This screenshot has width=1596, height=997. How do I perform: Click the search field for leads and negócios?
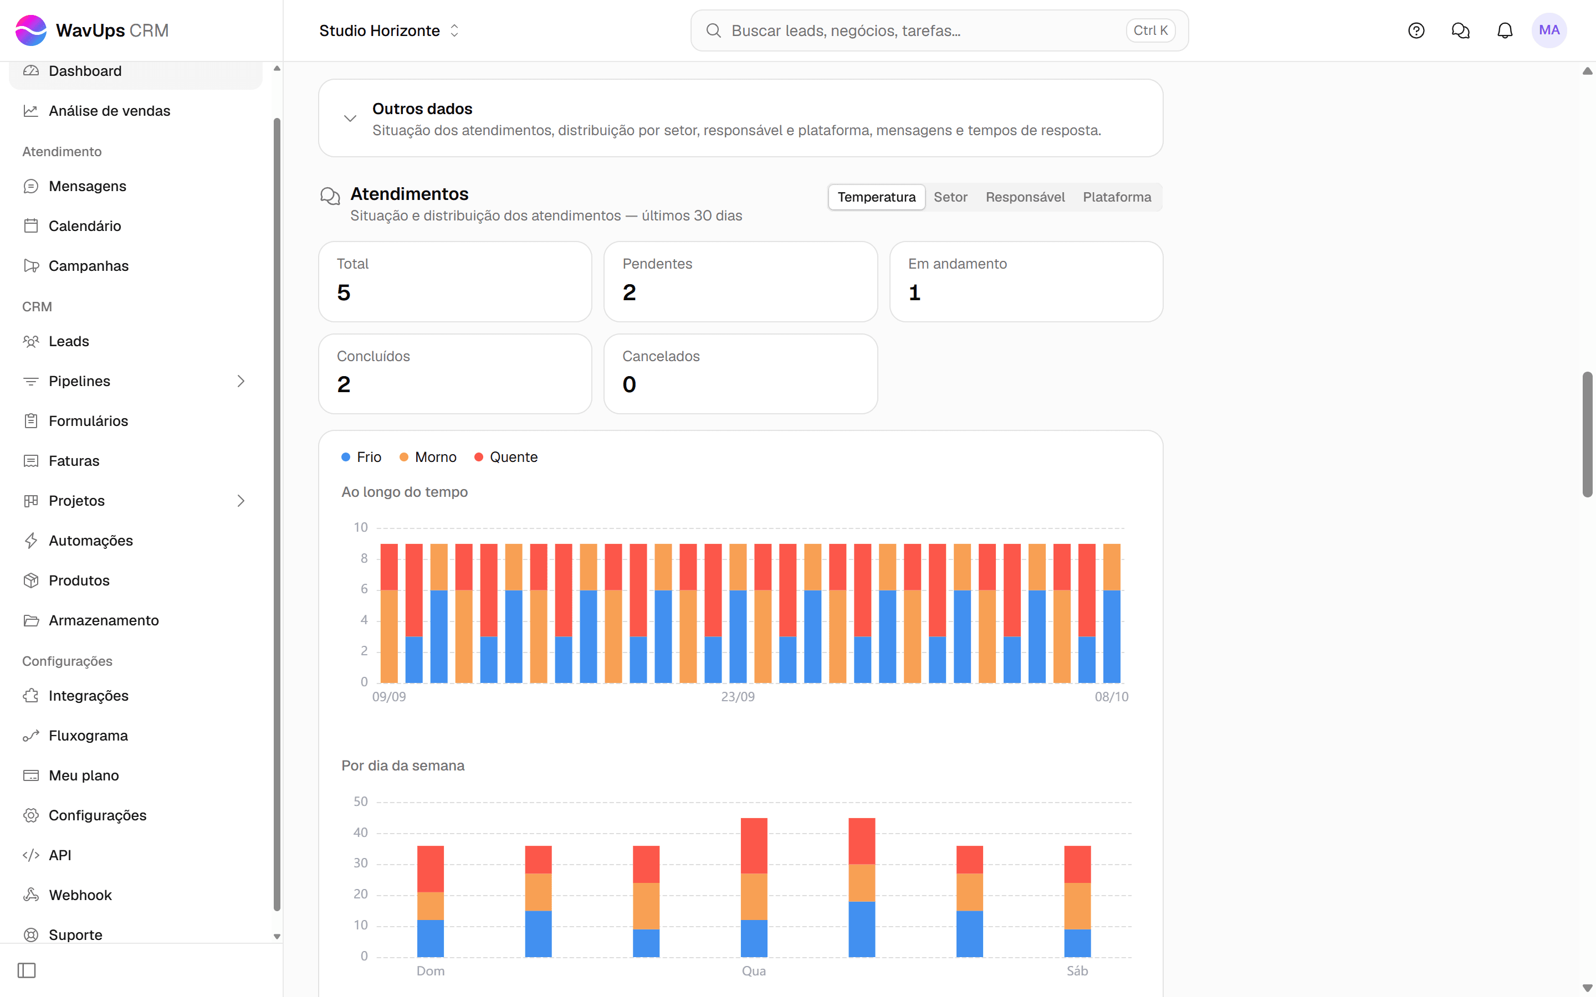(939, 30)
